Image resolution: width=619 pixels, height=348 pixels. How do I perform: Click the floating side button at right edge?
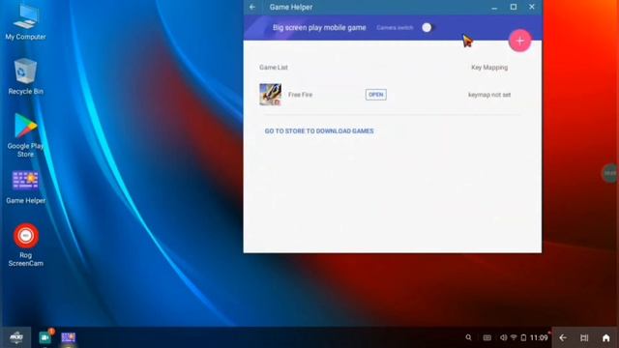610,173
